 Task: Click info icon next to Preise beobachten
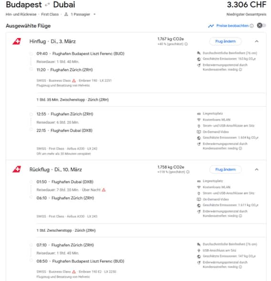tap(252, 26)
